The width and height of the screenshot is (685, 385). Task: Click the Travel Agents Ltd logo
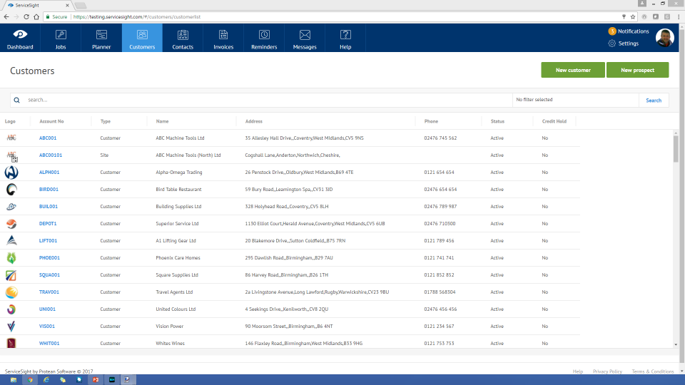click(11, 292)
